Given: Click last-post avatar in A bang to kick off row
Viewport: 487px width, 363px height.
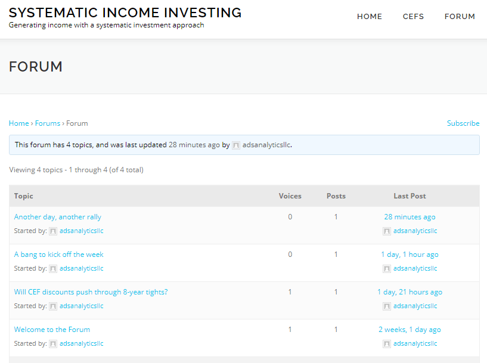Looking at the screenshot, I should coord(387,269).
